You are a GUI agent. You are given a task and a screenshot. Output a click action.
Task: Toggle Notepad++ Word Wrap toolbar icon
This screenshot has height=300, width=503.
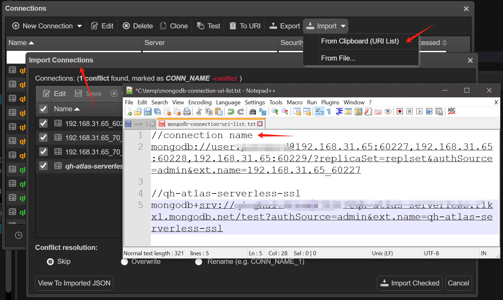pyautogui.click(x=319, y=112)
